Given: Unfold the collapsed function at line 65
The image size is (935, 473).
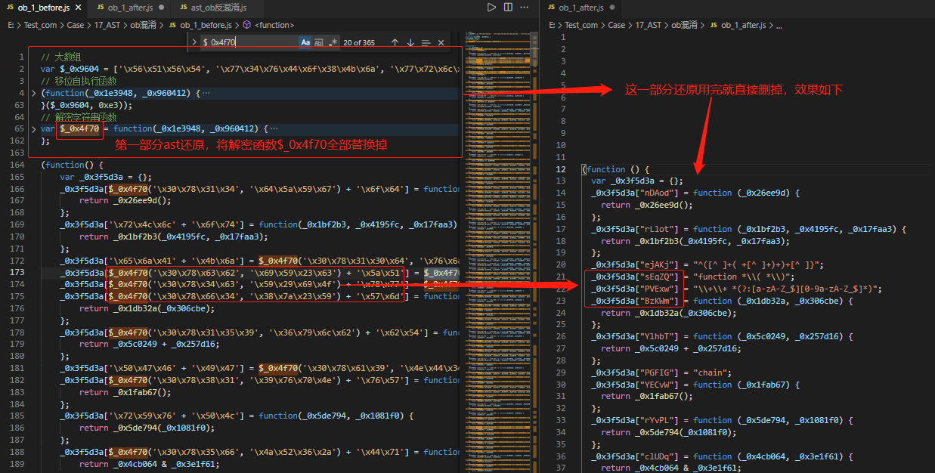Looking at the screenshot, I should click(34, 129).
